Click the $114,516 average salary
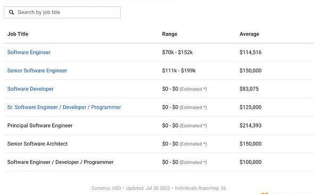 [x=250, y=52]
